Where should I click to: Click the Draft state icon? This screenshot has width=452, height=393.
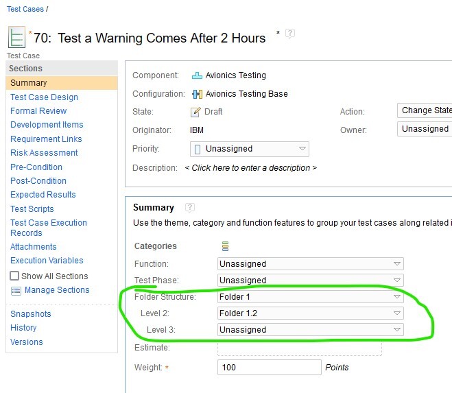point(196,112)
